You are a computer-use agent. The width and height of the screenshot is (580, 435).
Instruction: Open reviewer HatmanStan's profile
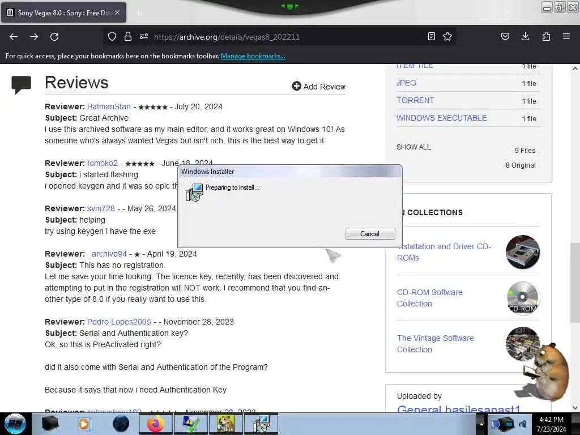click(x=109, y=106)
